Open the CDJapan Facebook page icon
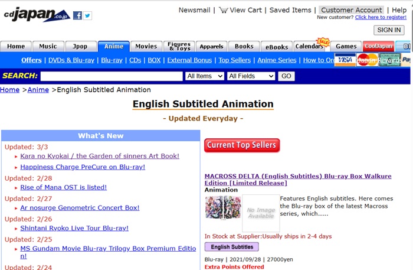The width and height of the screenshot is (413, 270). point(77,15)
